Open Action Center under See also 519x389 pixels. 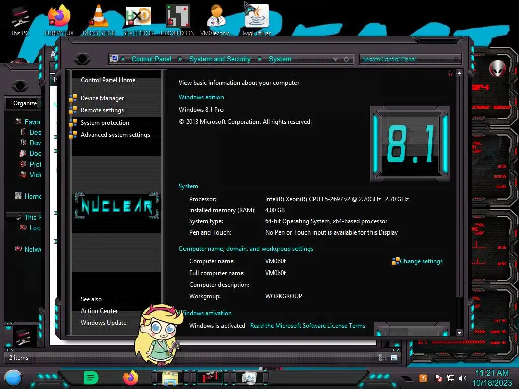[99, 311]
